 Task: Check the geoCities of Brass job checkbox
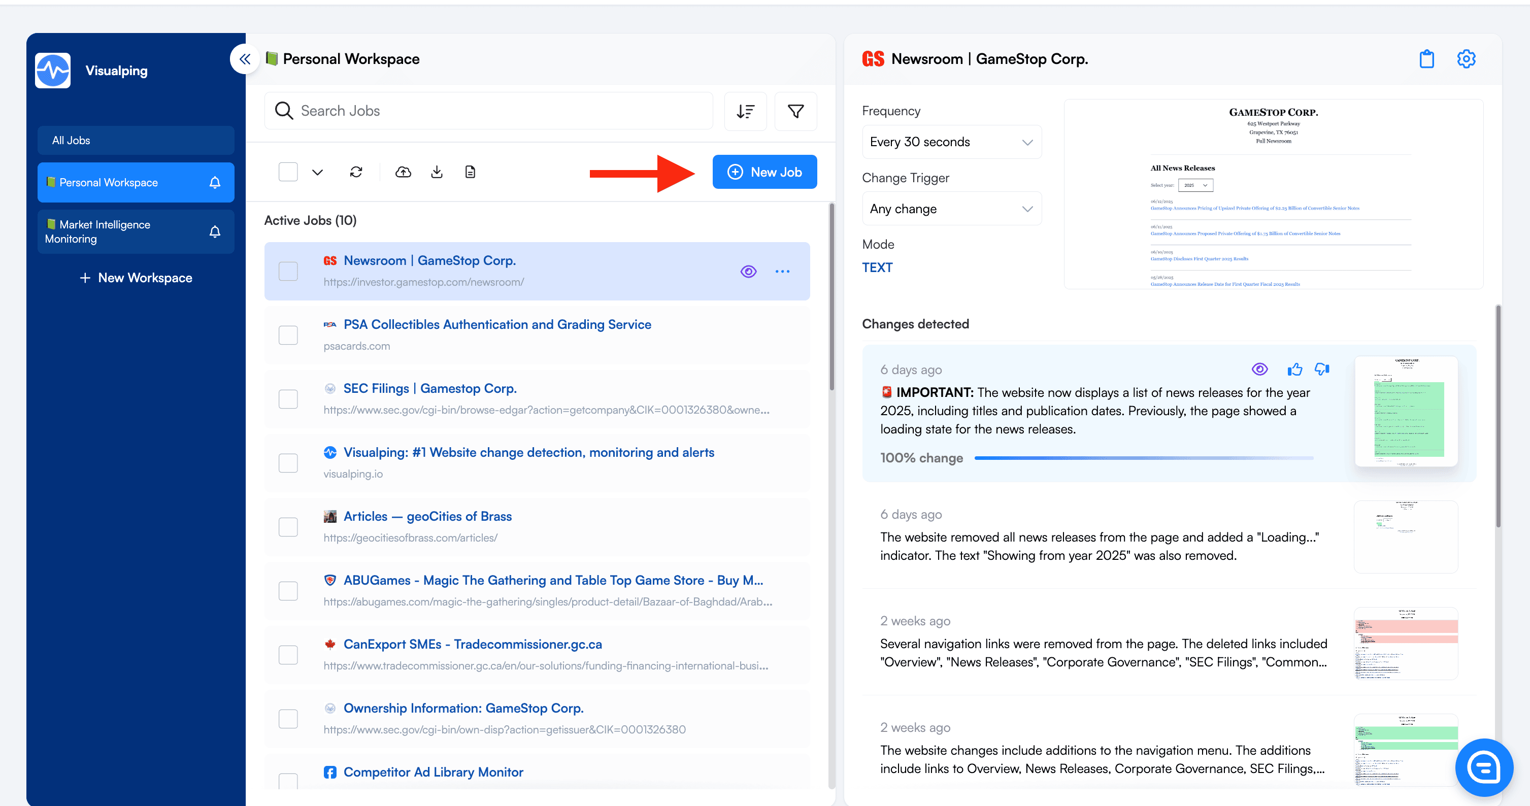[x=288, y=527]
